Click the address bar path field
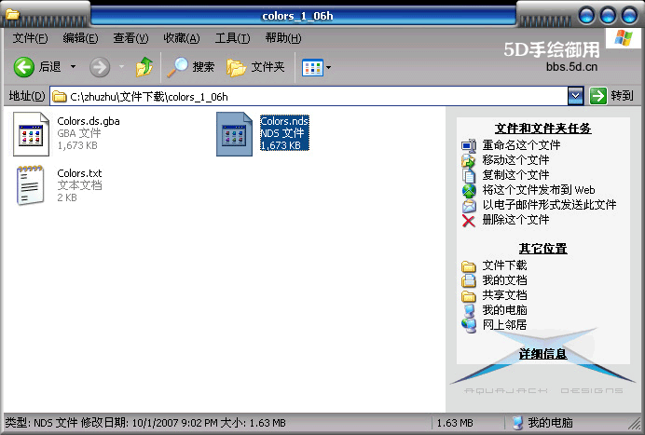The height and width of the screenshot is (435, 645). (309, 97)
